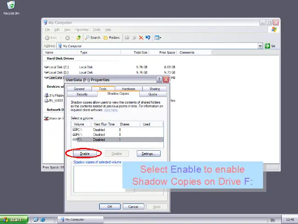This screenshot has height=224, width=298.
Task: Open the Recycle Bin desktop icon
Action: pyautogui.click(x=11, y=8)
